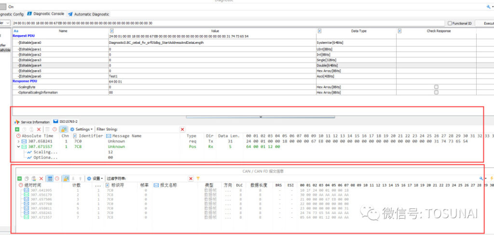Open the Service Information tab
The image size is (494, 235).
pos(32,122)
